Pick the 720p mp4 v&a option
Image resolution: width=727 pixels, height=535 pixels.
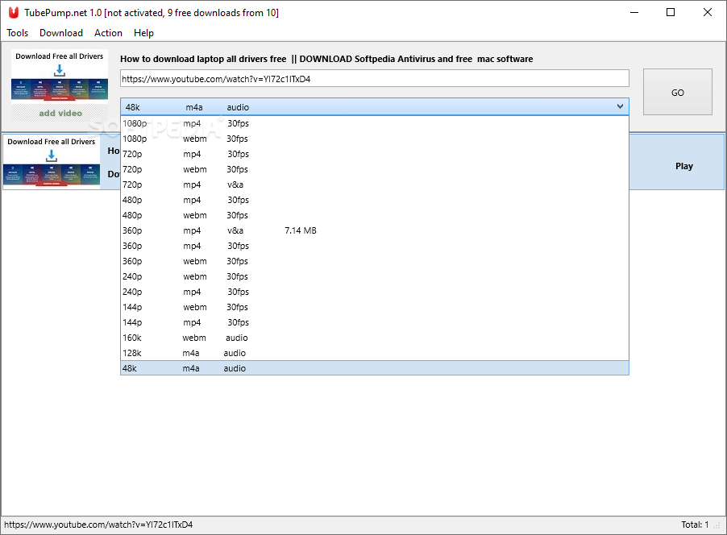[375, 185]
